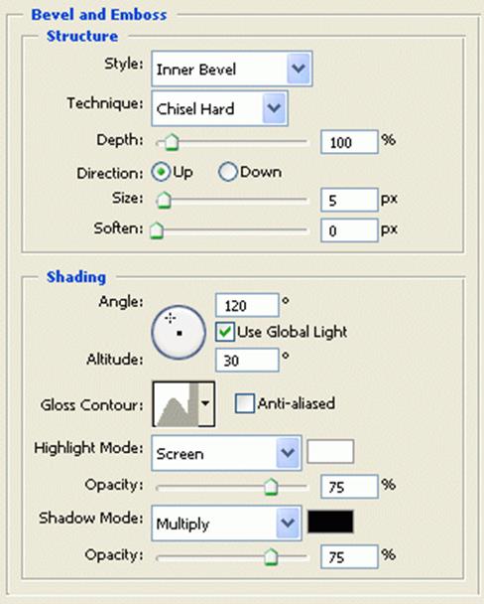484x604 pixels.
Task: Select the Up direction radio button
Action: pyautogui.click(x=161, y=172)
